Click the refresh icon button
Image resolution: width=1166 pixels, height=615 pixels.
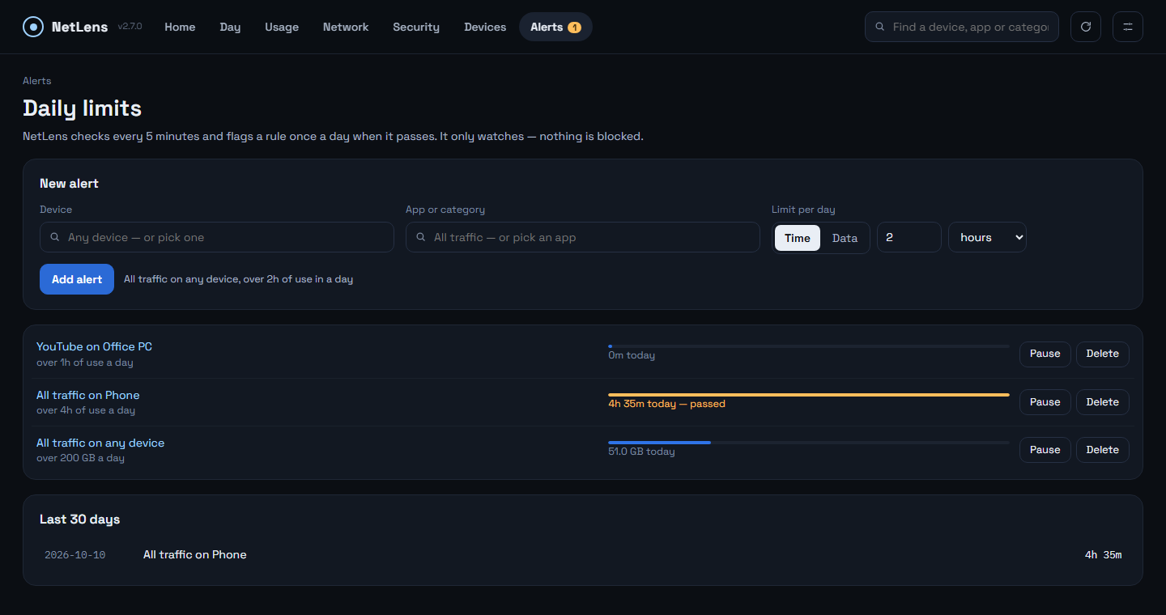point(1086,27)
